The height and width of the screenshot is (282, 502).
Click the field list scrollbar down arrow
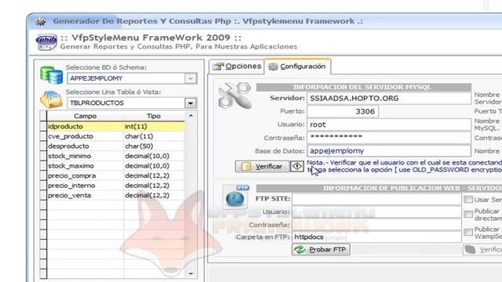coord(191,273)
